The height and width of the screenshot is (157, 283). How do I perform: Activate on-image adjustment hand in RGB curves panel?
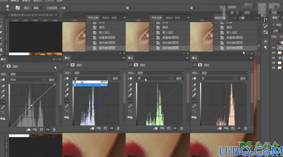tap(3, 80)
